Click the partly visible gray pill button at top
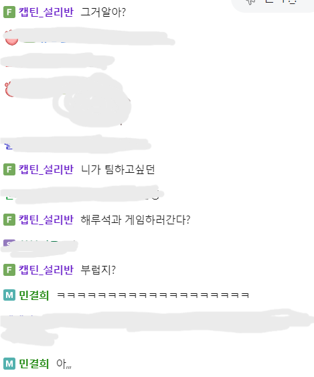The image size is (314, 377). [273, 4]
